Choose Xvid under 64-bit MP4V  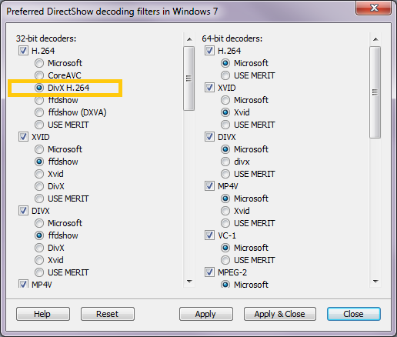(x=225, y=211)
